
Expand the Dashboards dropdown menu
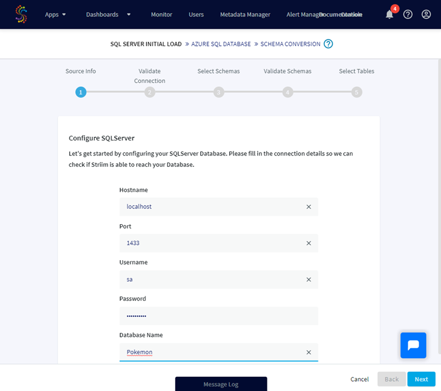coord(108,14)
